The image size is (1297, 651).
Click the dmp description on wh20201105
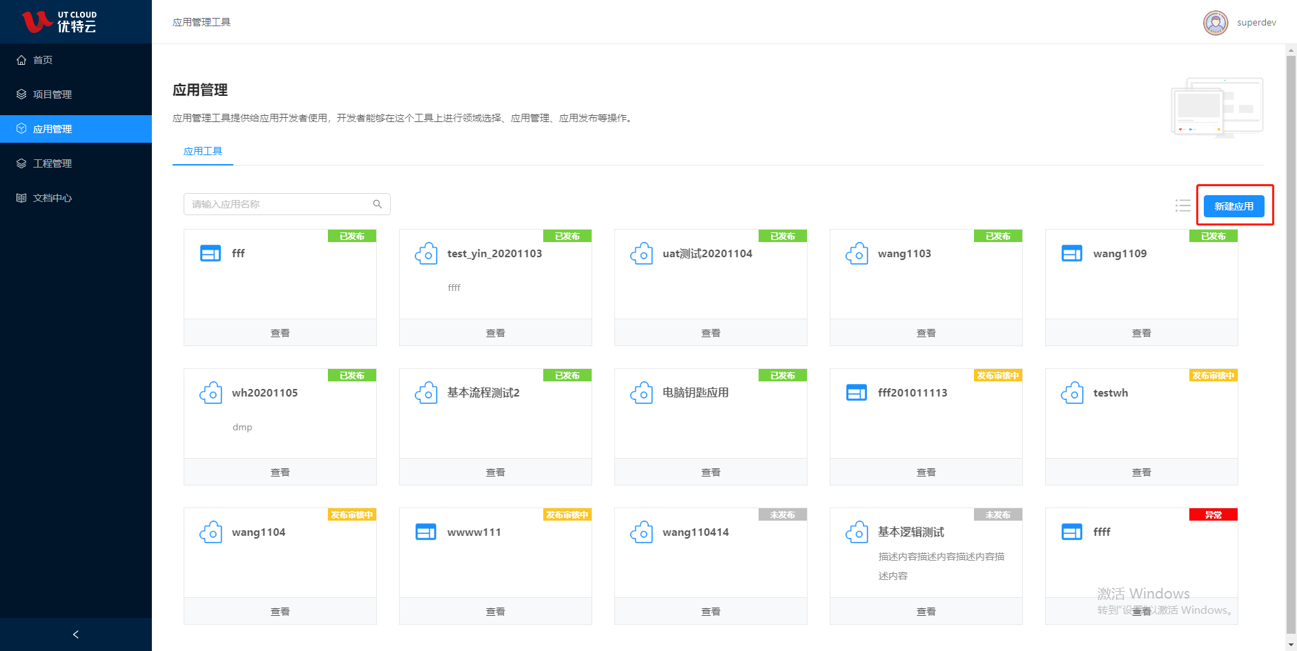(x=242, y=428)
